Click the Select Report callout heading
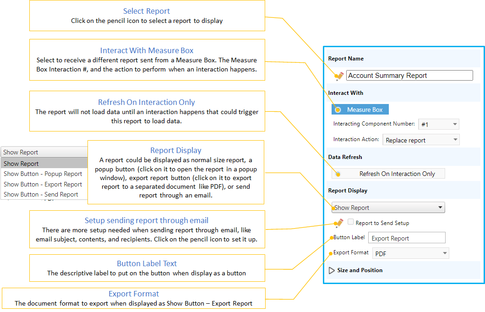 (x=147, y=11)
